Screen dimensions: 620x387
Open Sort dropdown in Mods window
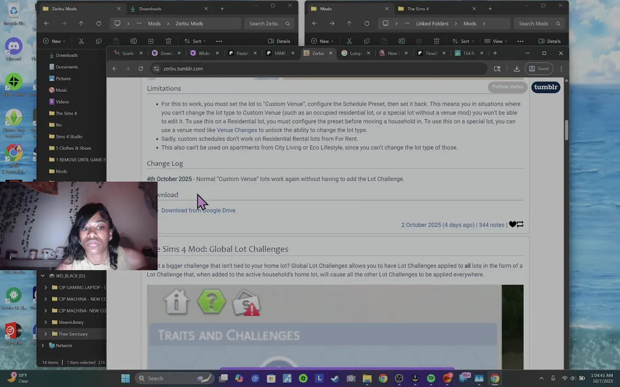pyautogui.click(x=463, y=41)
